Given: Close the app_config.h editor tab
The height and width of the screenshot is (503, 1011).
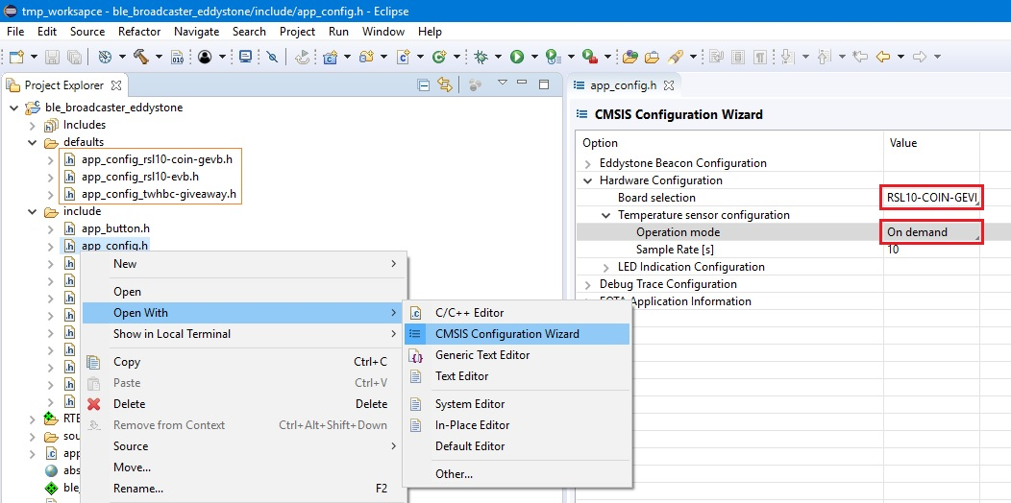Looking at the screenshot, I should point(669,85).
